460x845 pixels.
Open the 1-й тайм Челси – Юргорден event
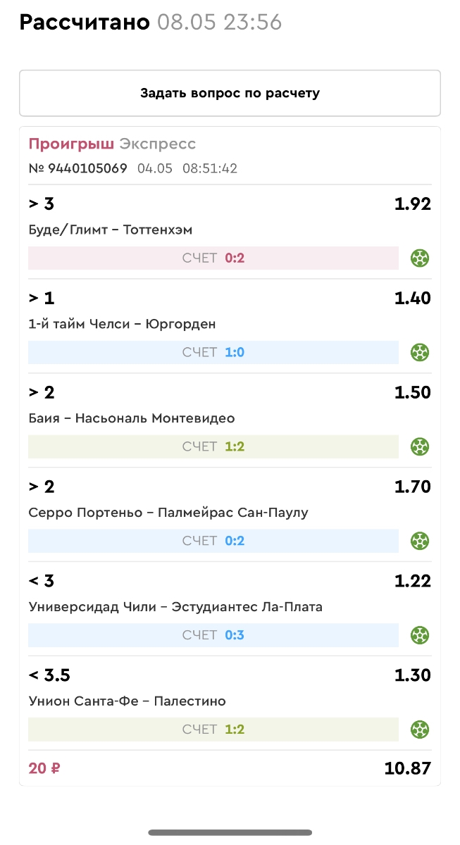(x=122, y=324)
